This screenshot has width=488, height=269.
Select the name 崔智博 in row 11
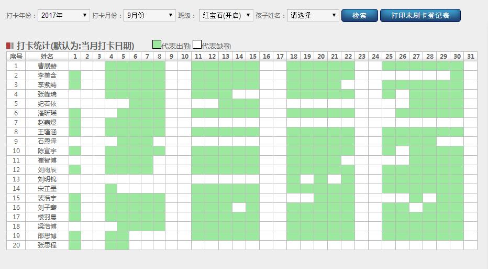47,160
